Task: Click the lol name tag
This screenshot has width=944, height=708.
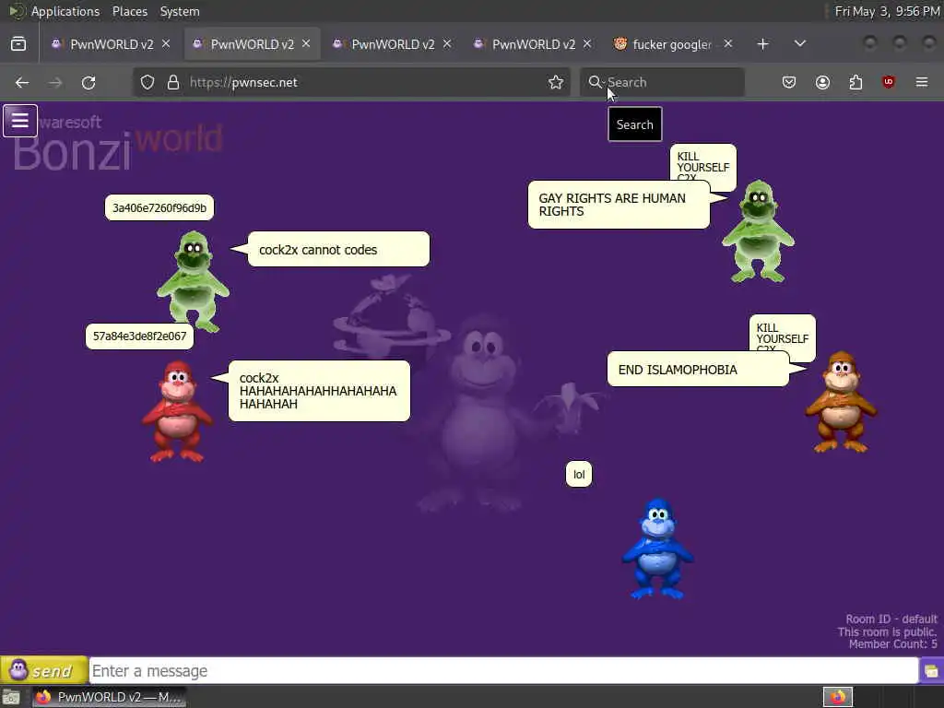Action: (x=579, y=475)
